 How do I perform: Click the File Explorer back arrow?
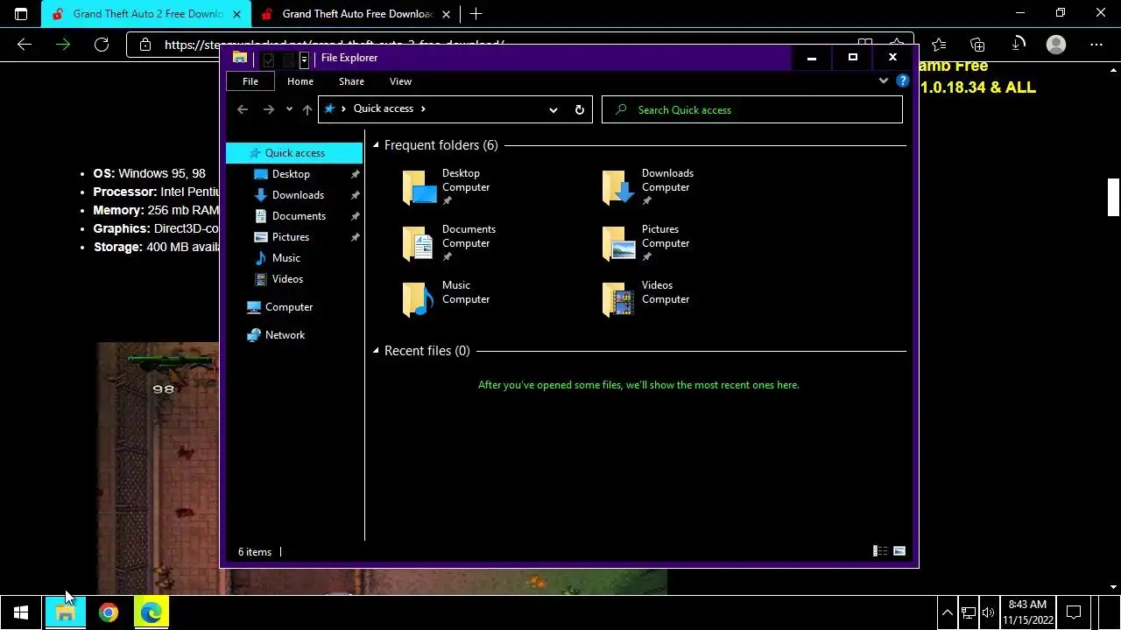(243, 109)
